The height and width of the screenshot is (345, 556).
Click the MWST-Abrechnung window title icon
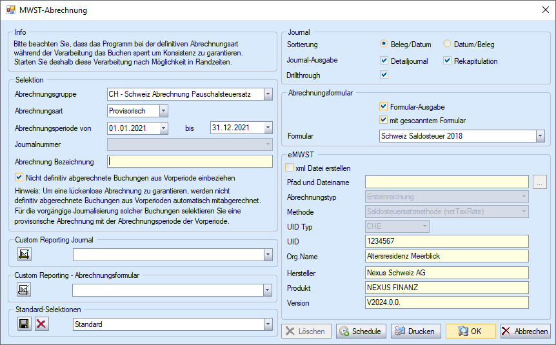click(x=10, y=10)
